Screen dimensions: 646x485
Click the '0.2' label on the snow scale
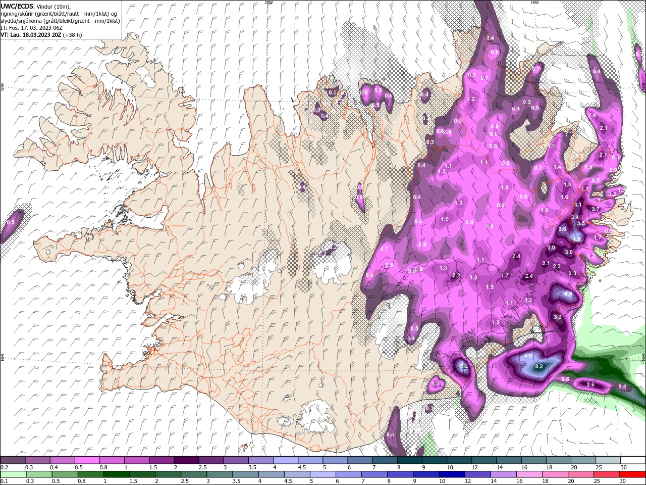tap(4, 467)
